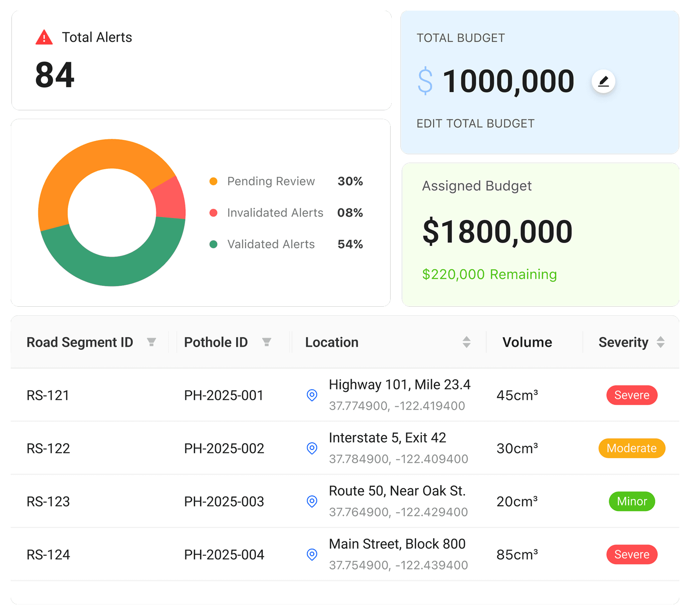Click the green Minor severity badge
This screenshot has width=690, height=615.
[x=631, y=501]
